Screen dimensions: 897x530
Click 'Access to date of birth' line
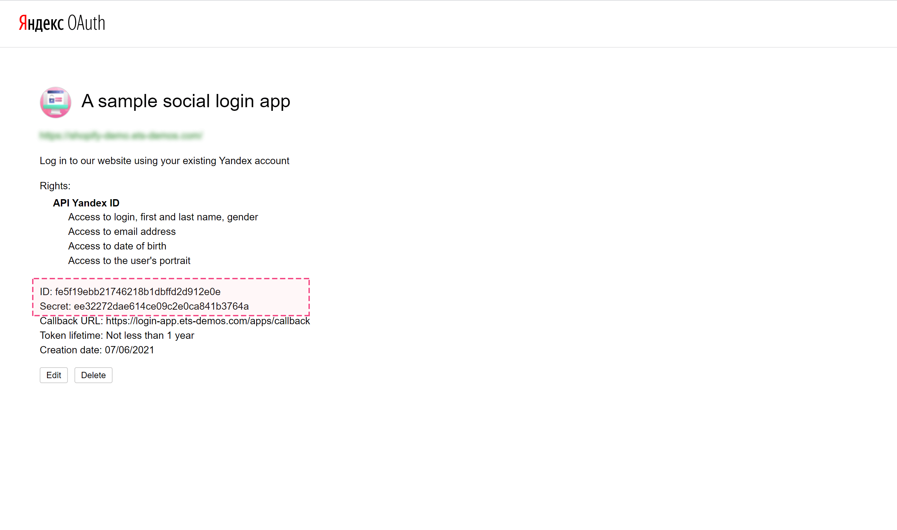click(x=117, y=246)
